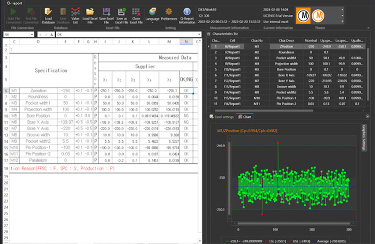Viewport: 375px width, 244px height.
Task: Click the chart panel round pin icon
Action: click(368, 116)
